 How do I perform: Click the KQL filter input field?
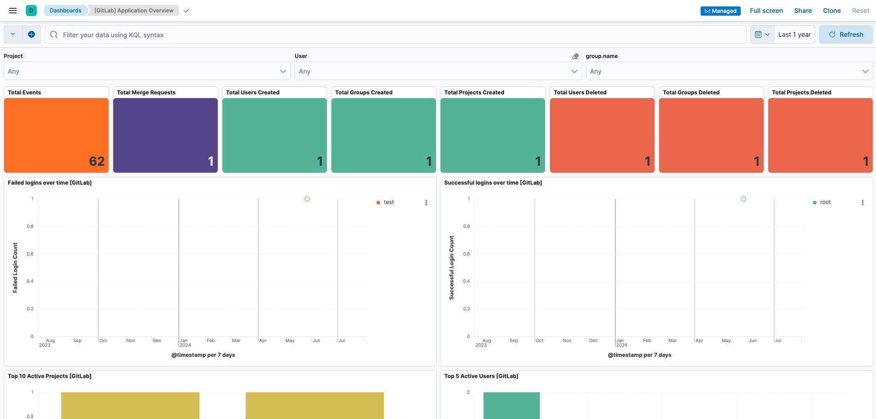322,35
